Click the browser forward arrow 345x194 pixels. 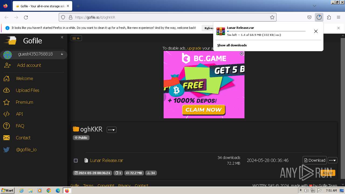point(16,17)
